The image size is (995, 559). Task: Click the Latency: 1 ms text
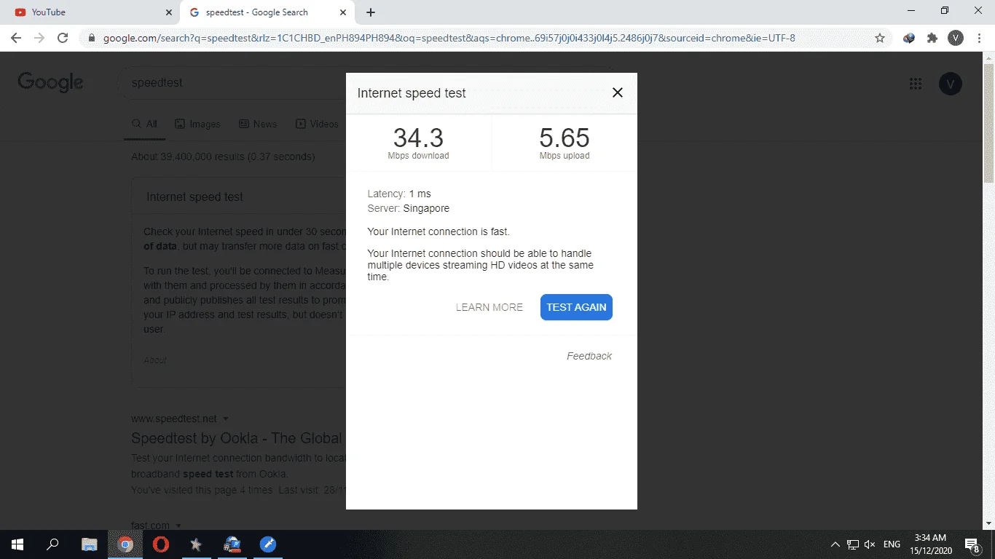(399, 194)
